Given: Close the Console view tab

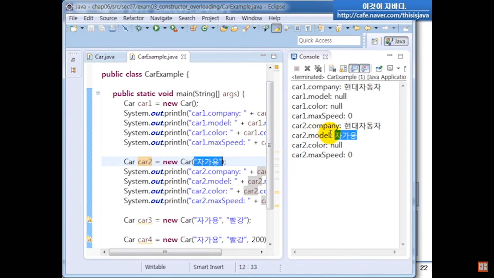Looking at the screenshot, I should (325, 57).
